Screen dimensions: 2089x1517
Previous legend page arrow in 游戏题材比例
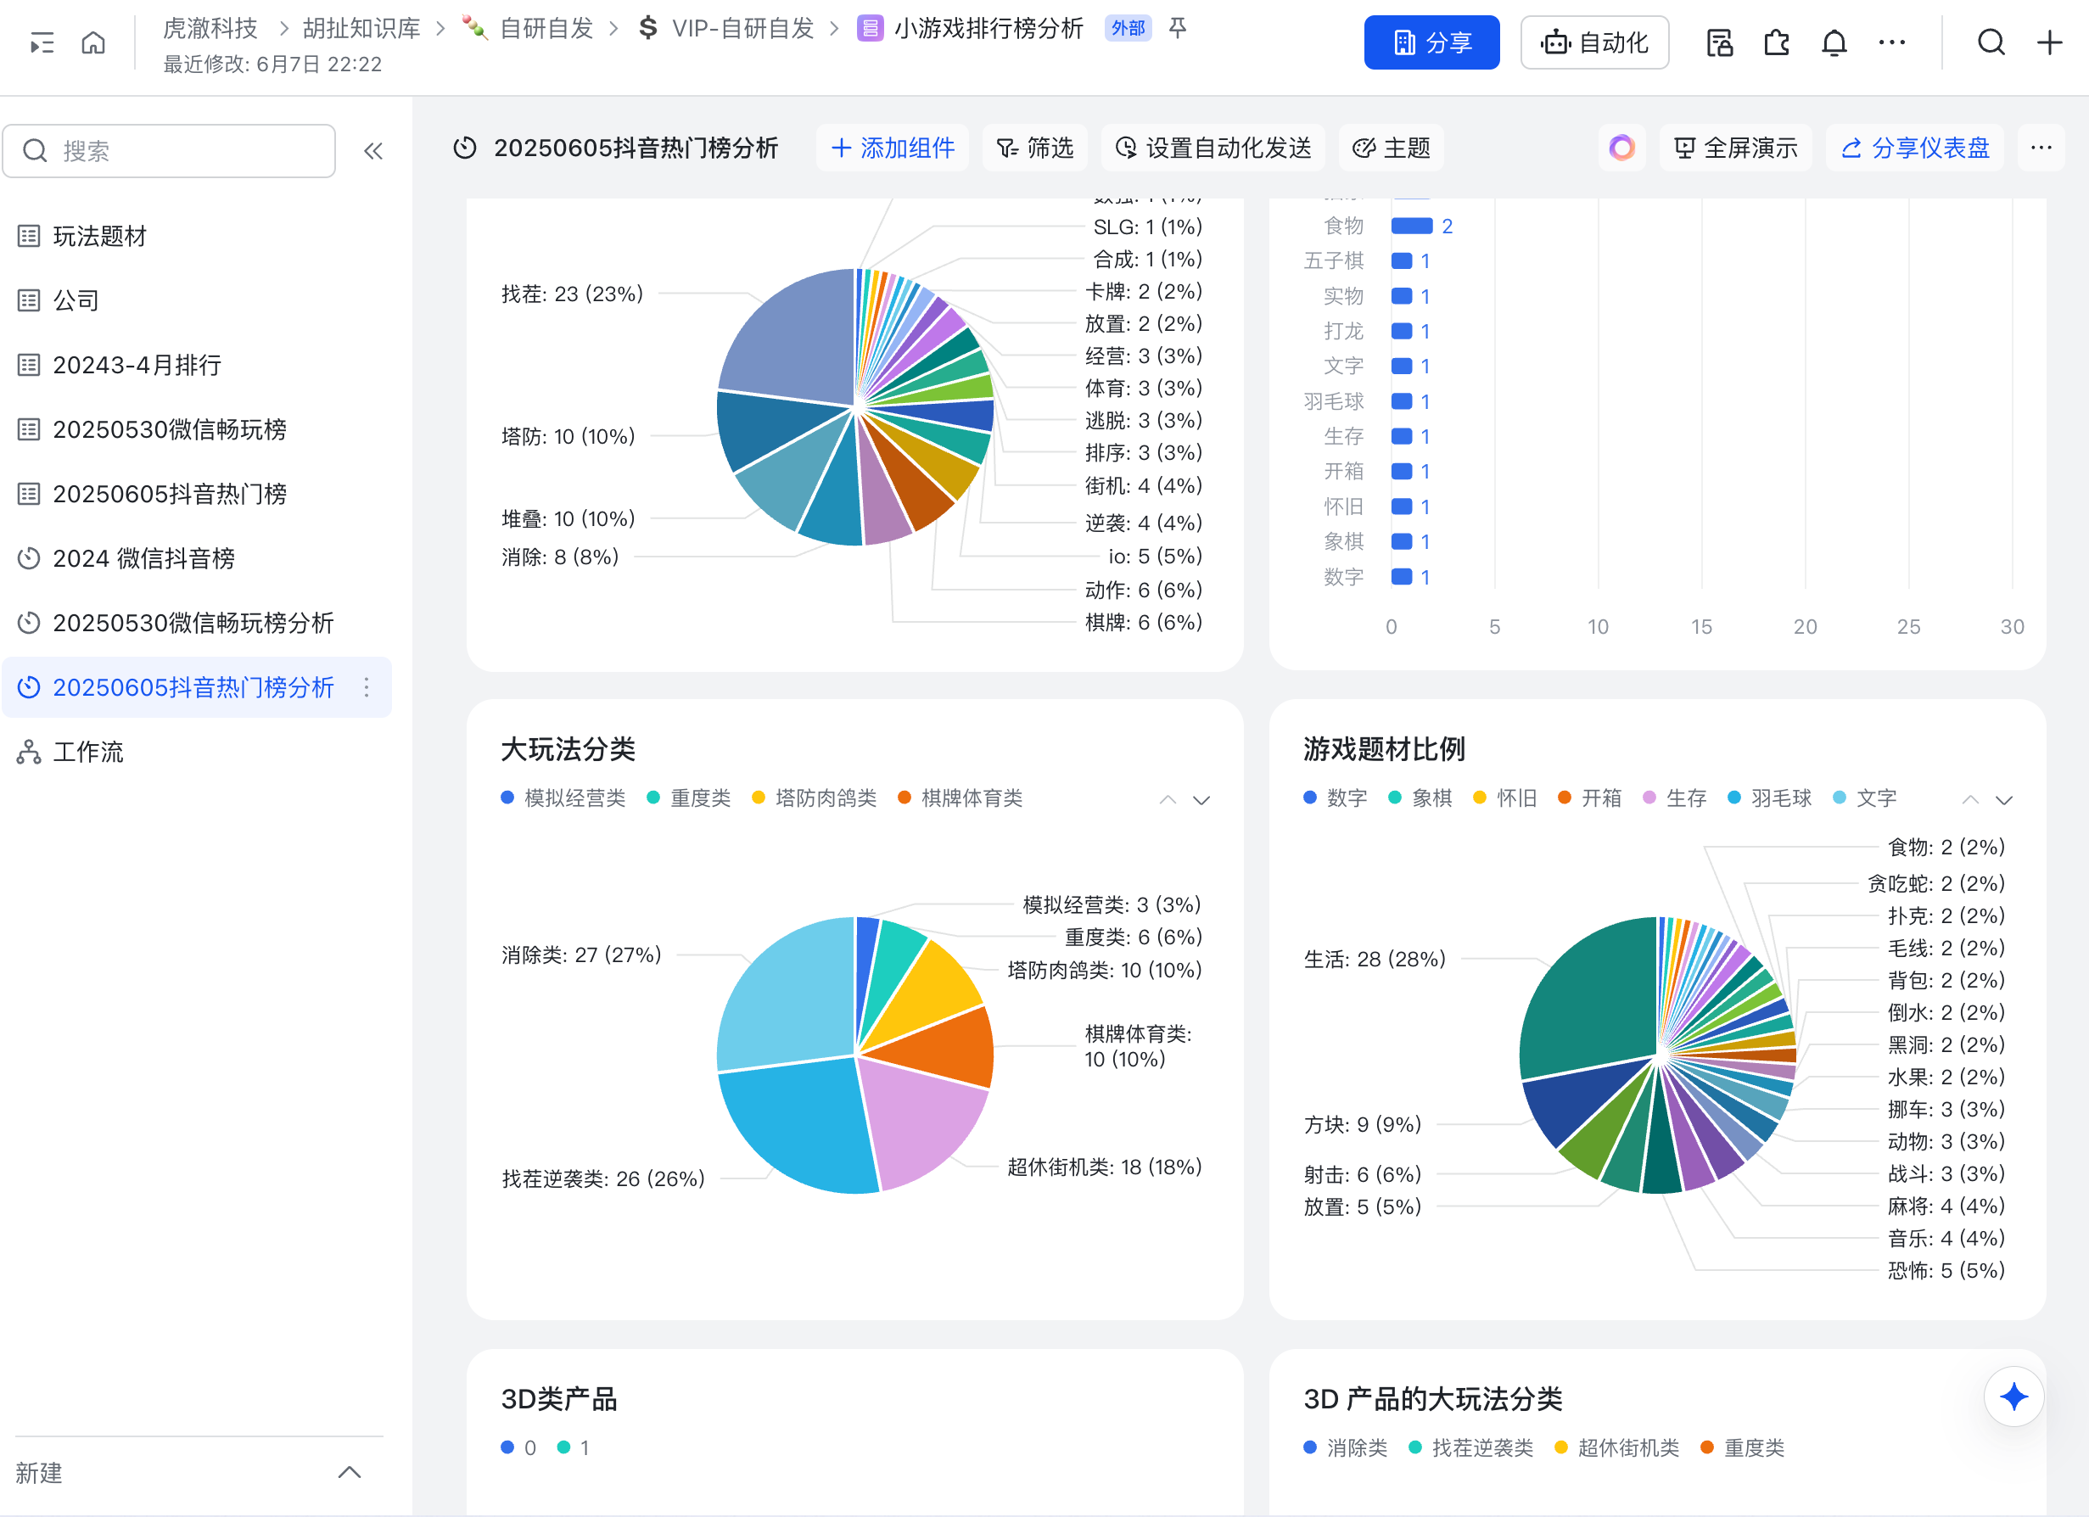pos(1970,799)
